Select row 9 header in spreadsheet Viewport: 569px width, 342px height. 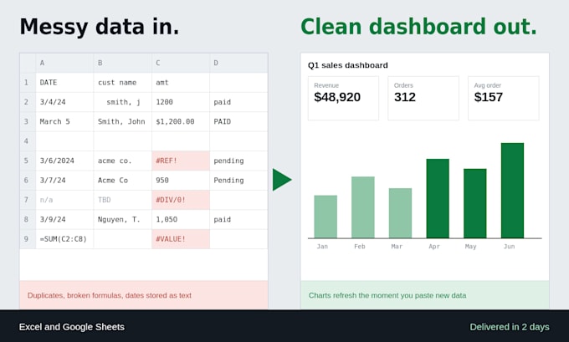coord(28,239)
